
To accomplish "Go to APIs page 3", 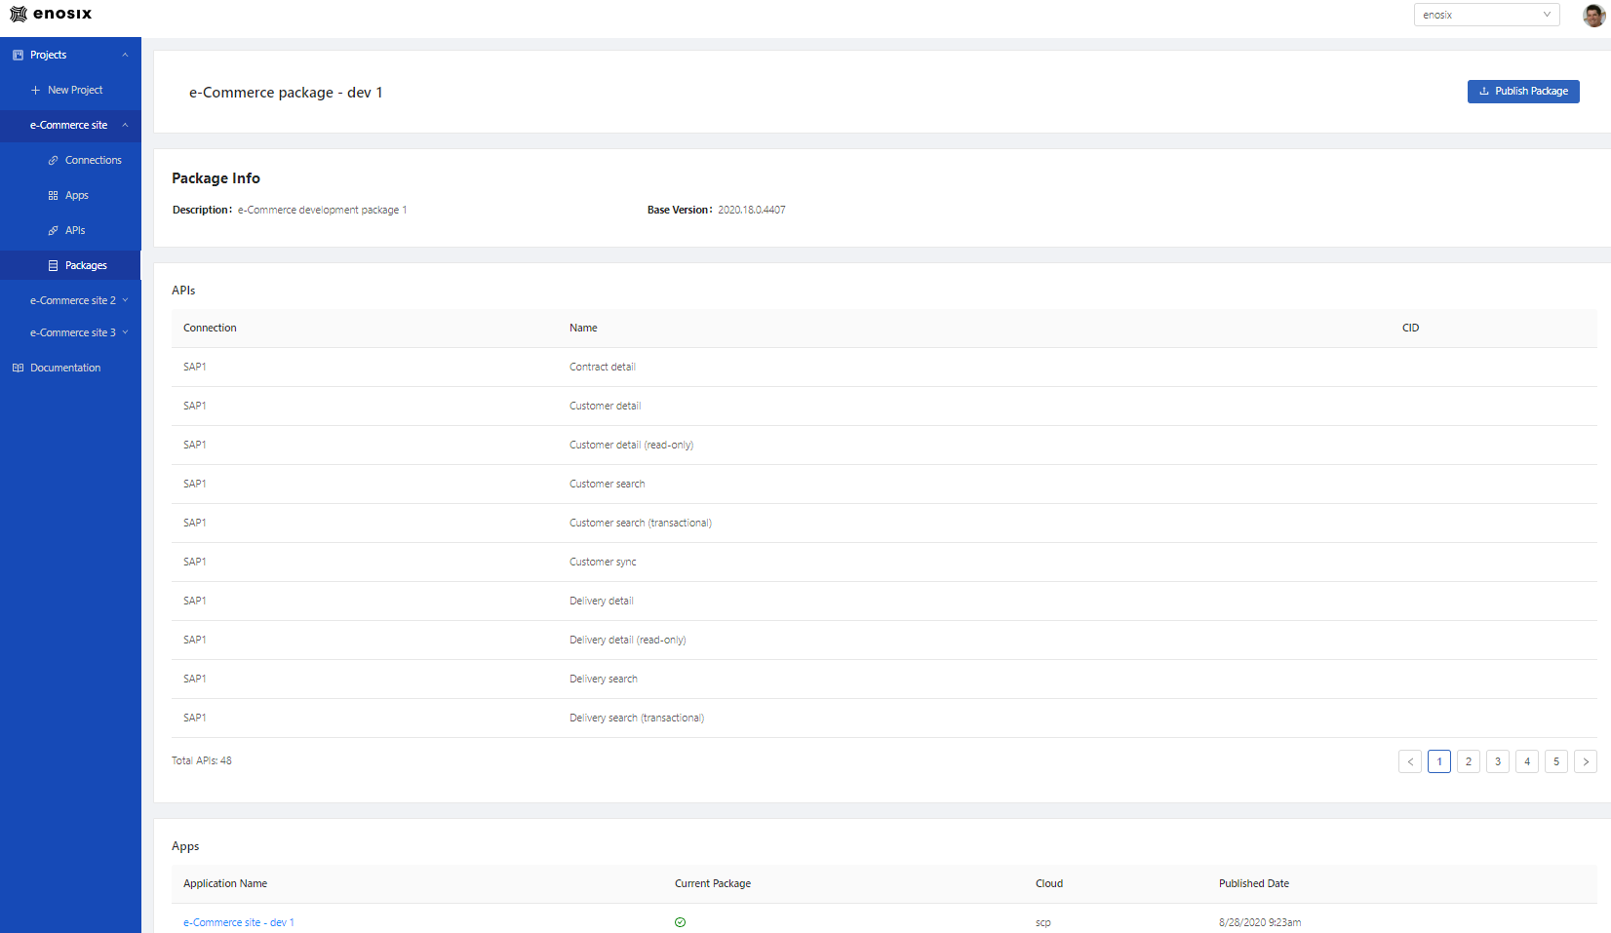I will pyautogui.click(x=1498, y=761).
